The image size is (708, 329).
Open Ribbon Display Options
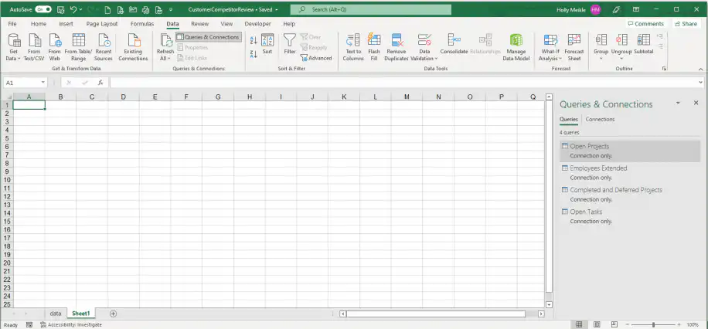click(x=636, y=9)
